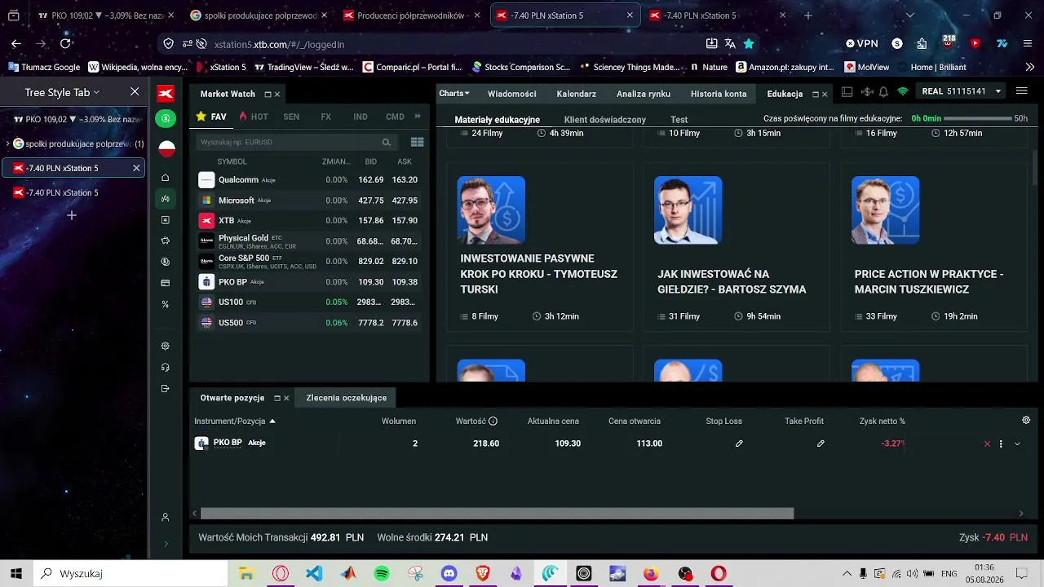Screen dimensions: 1044x587
Task: Open the candlestick trading icon in sidebar
Action: pos(166,199)
